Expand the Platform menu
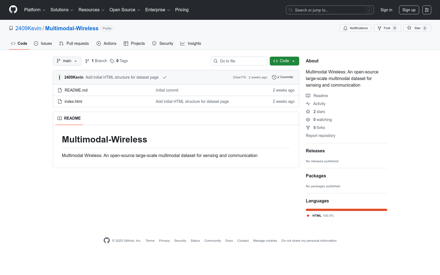Screen dimensions: 440x275 click(35, 10)
